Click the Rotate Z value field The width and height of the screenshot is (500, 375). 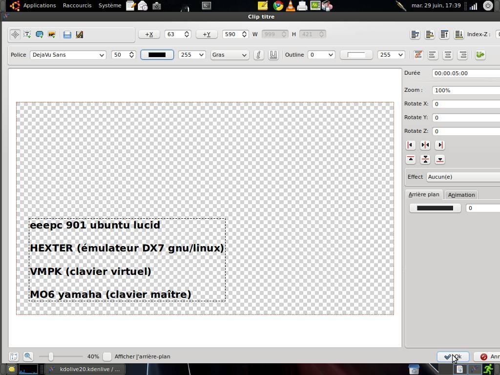pos(466,131)
